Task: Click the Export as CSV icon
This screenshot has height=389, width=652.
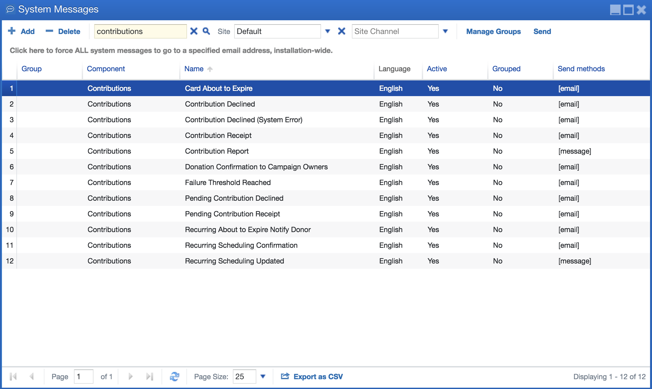Action: tap(285, 376)
